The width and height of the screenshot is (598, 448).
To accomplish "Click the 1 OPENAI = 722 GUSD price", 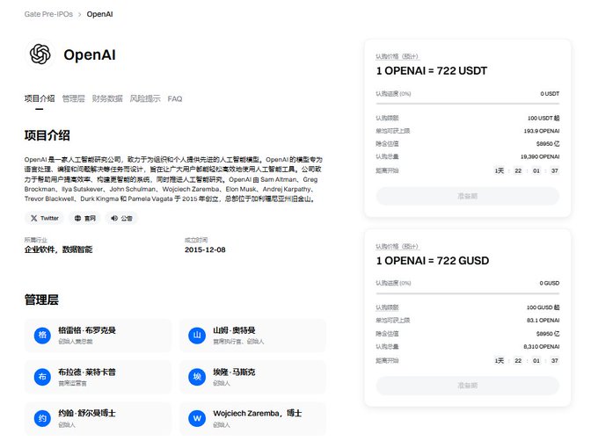I will [433, 261].
